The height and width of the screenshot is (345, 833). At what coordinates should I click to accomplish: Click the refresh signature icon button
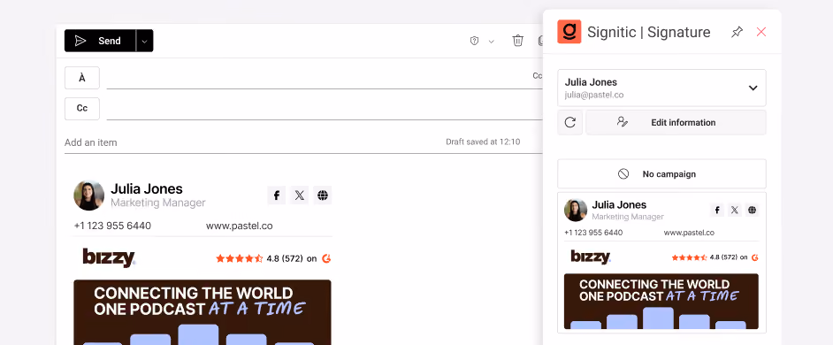570,122
